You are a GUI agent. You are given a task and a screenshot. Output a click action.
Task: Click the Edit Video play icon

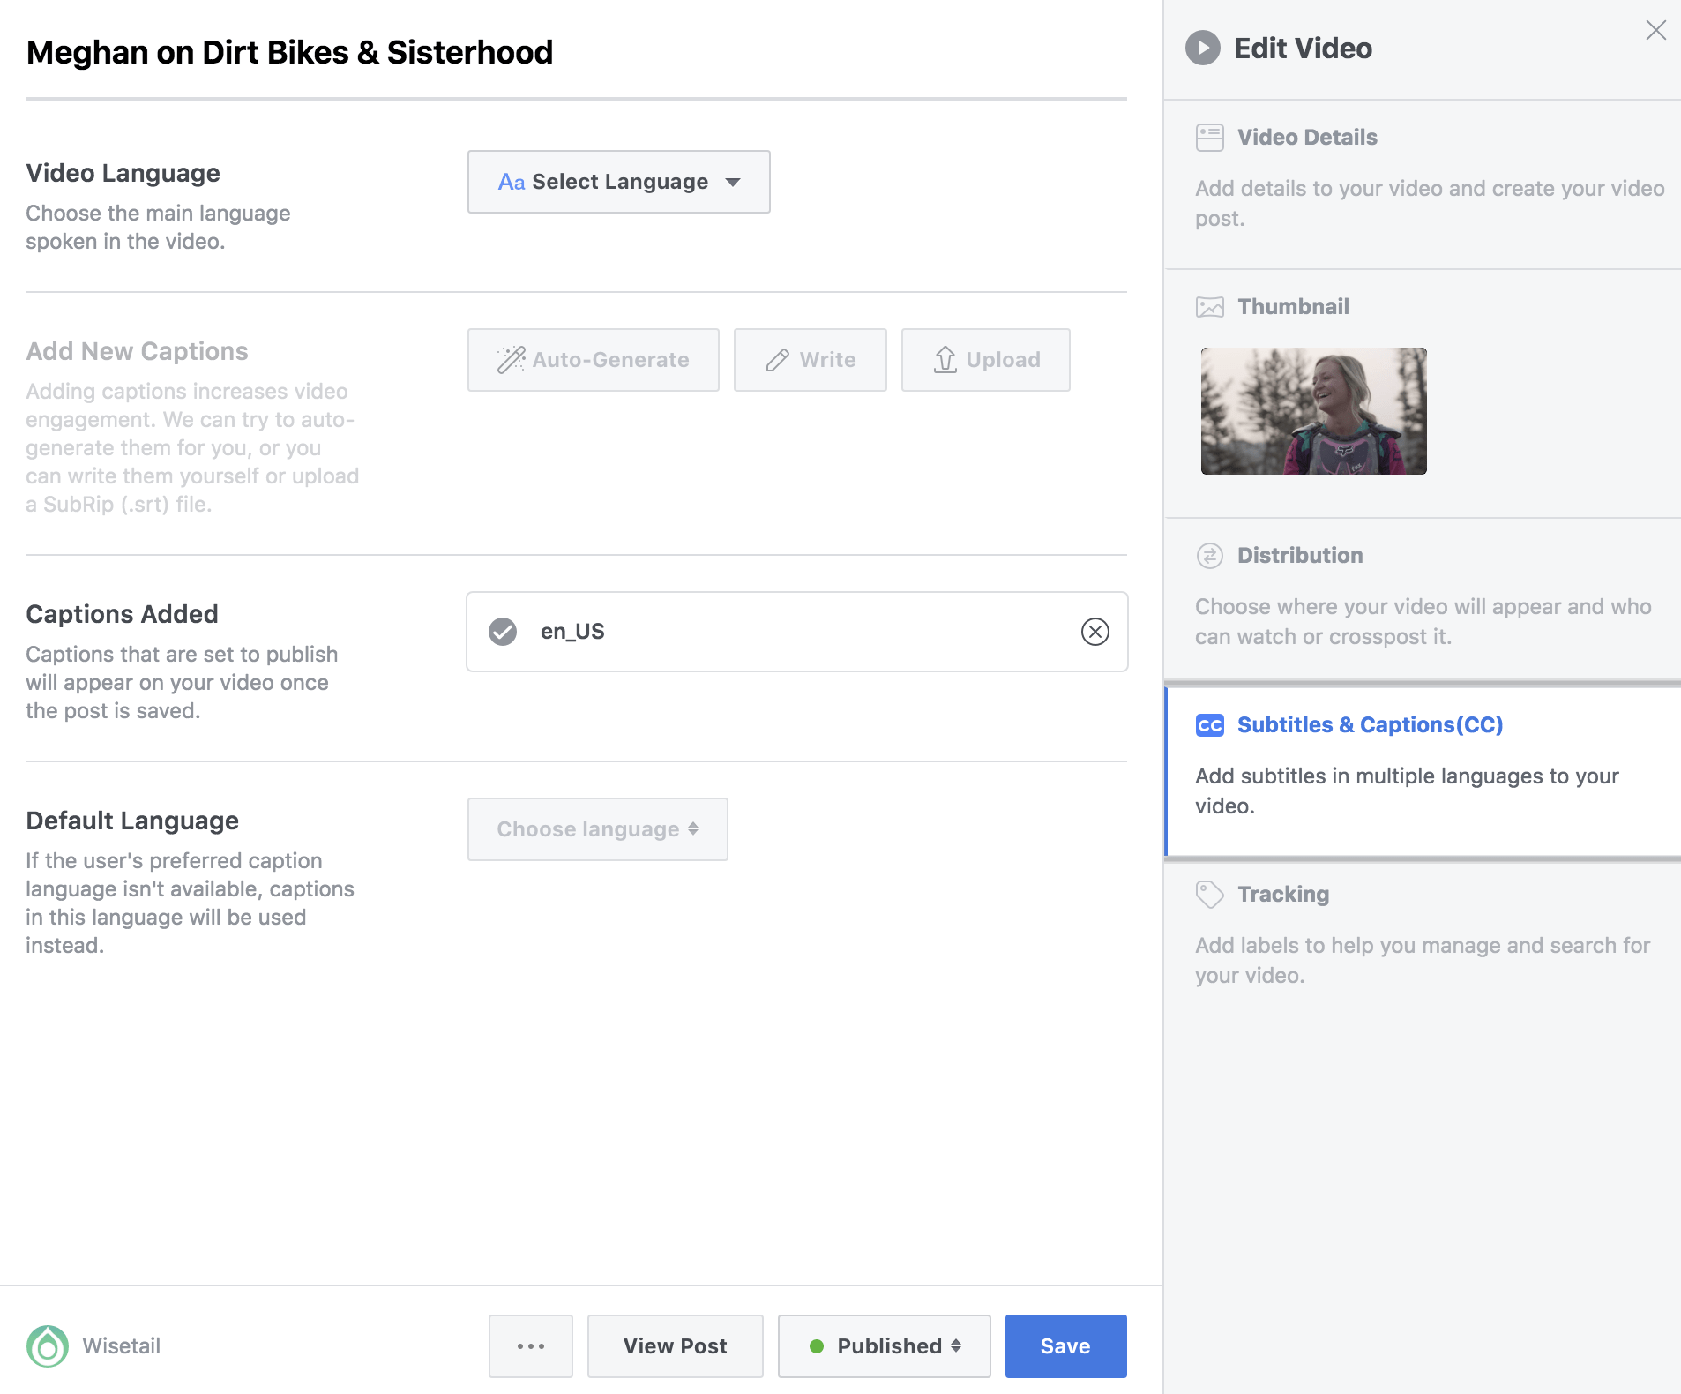coord(1202,49)
